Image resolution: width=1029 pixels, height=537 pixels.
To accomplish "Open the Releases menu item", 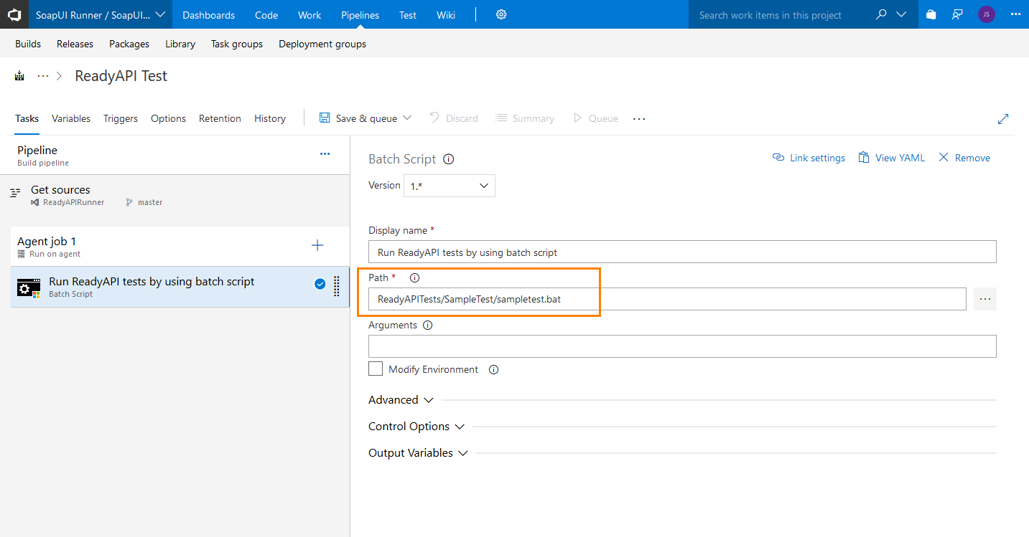I will click(75, 44).
